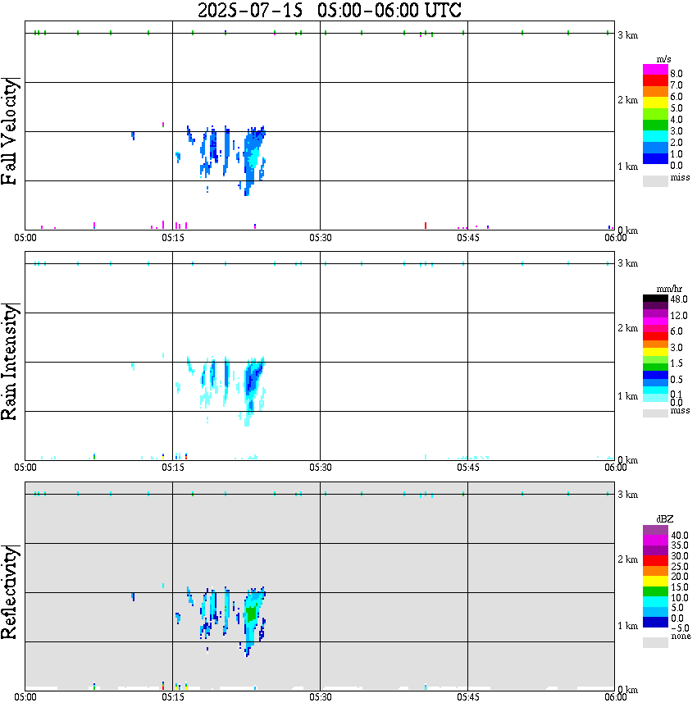Pick the 35.0 dBZ magenta legend swatch
The height and width of the screenshot is (712, 697).
pyautogui.click(x=655, y=541)
